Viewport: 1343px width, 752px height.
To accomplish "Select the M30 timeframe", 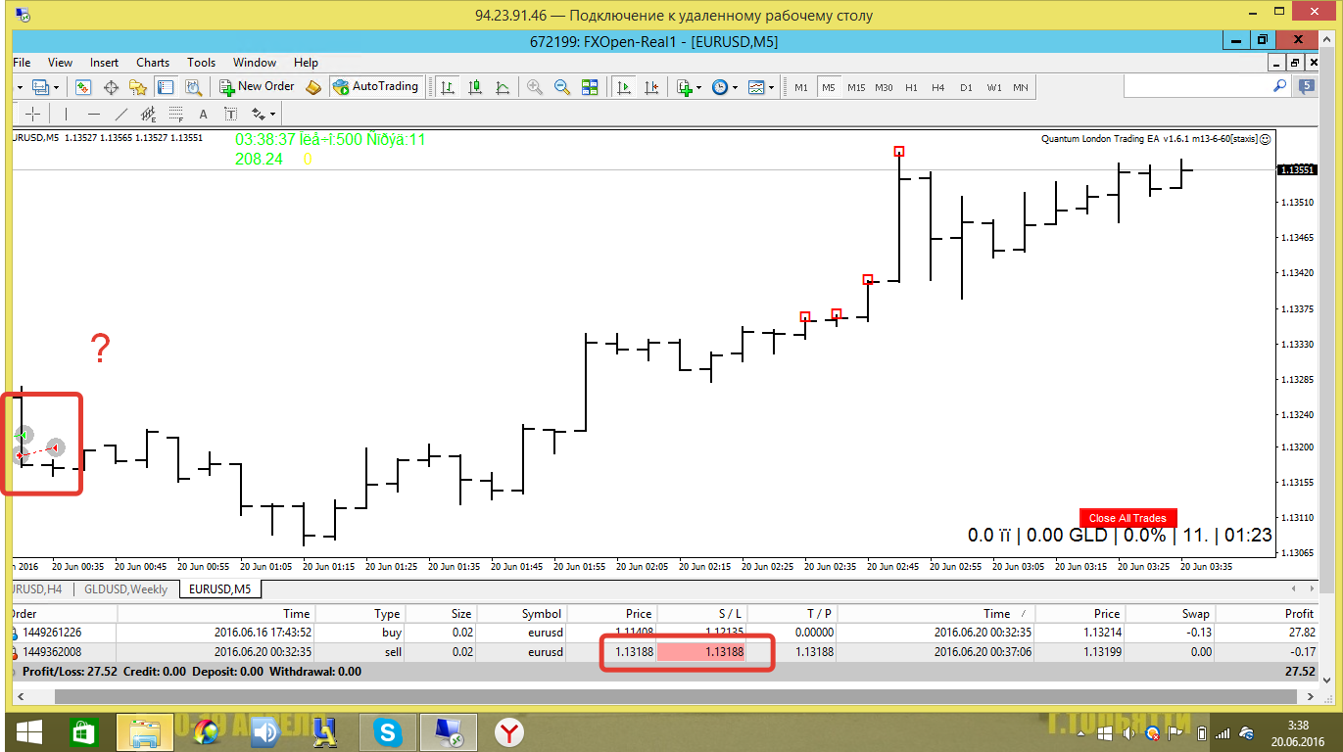I will coord(884,87).
